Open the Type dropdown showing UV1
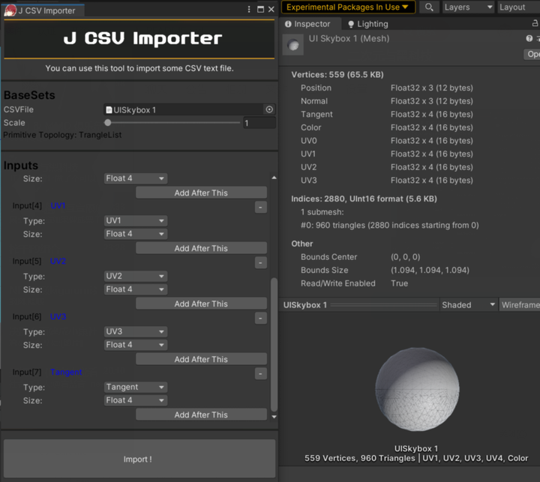The image size is (540, 482). (x=136, y=220)
